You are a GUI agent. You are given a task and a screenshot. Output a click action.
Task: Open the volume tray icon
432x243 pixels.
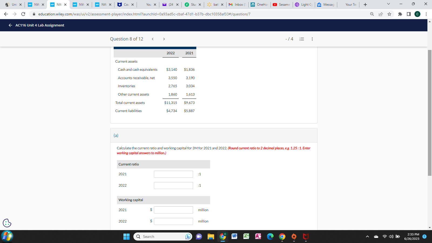pos(391,237)
